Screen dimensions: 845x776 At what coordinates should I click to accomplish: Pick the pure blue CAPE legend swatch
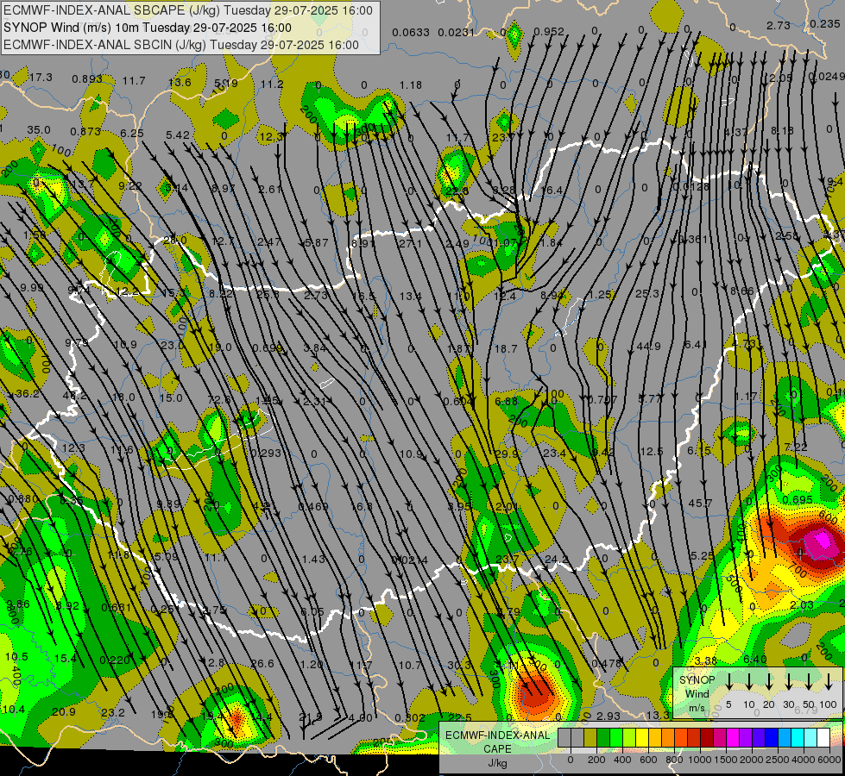[x=771, y=737]
